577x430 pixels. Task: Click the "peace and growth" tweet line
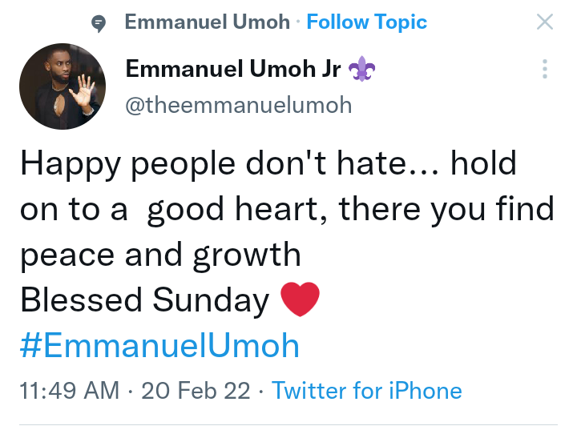point(160,255)
